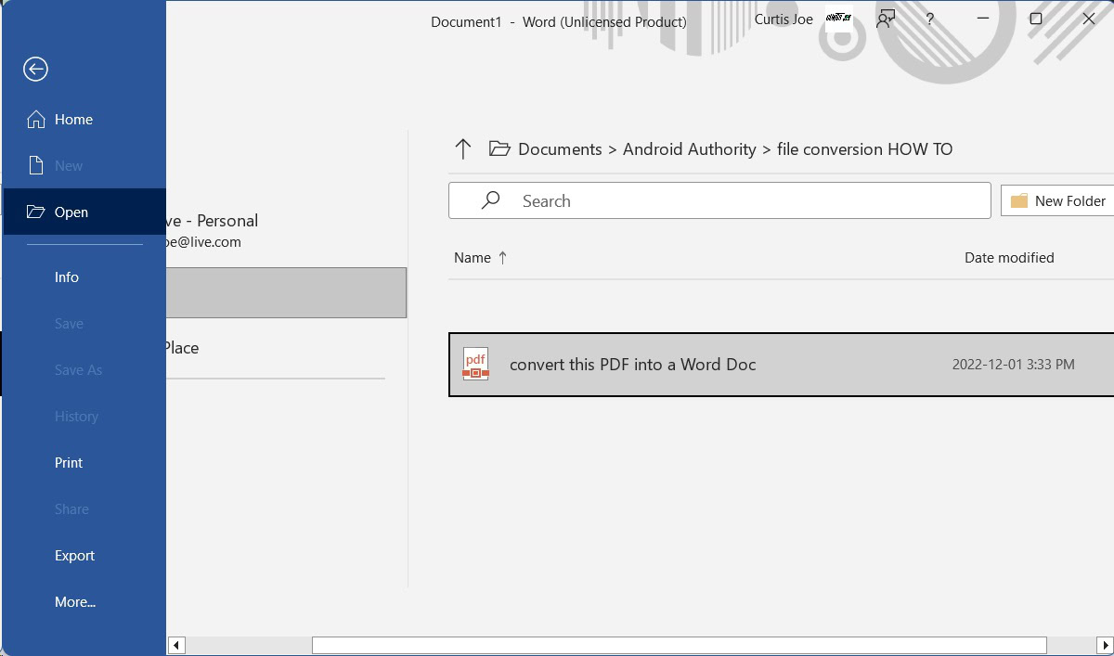Sort files by Name column
This screenshot has width=1114, height=656.
473,258
